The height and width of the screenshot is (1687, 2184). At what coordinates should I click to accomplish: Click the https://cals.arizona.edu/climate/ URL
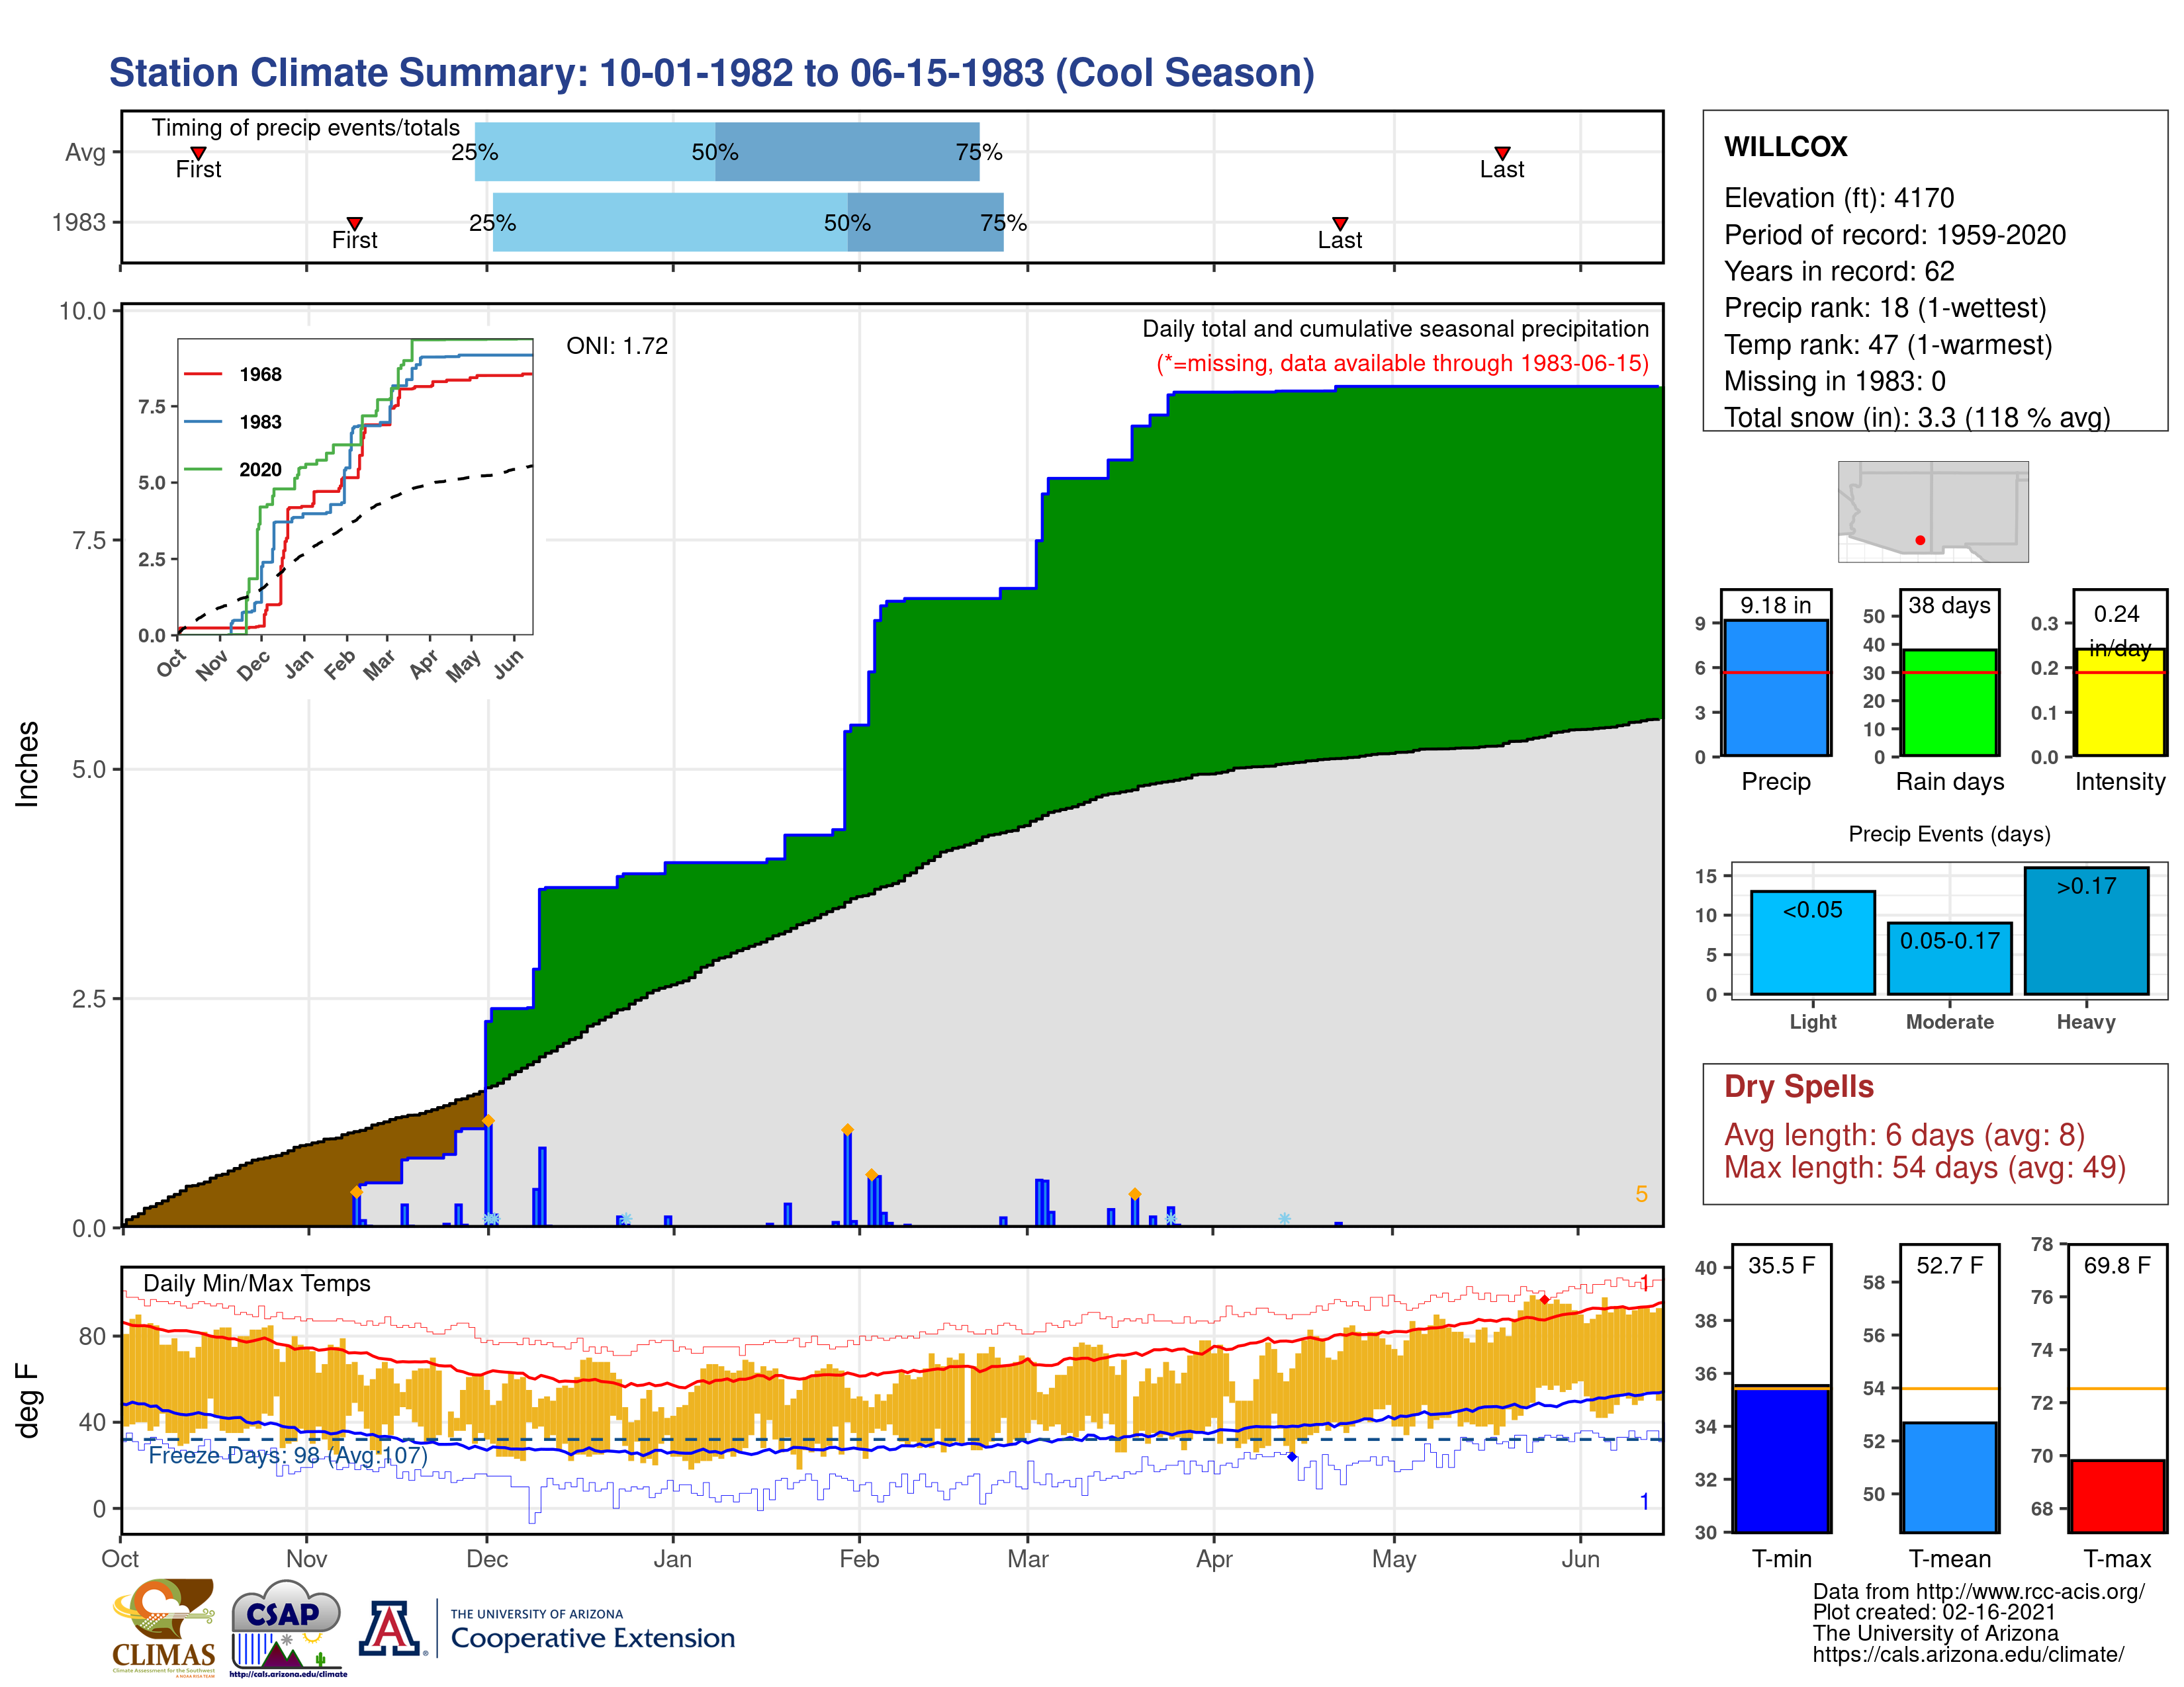pos(1968,1654)
